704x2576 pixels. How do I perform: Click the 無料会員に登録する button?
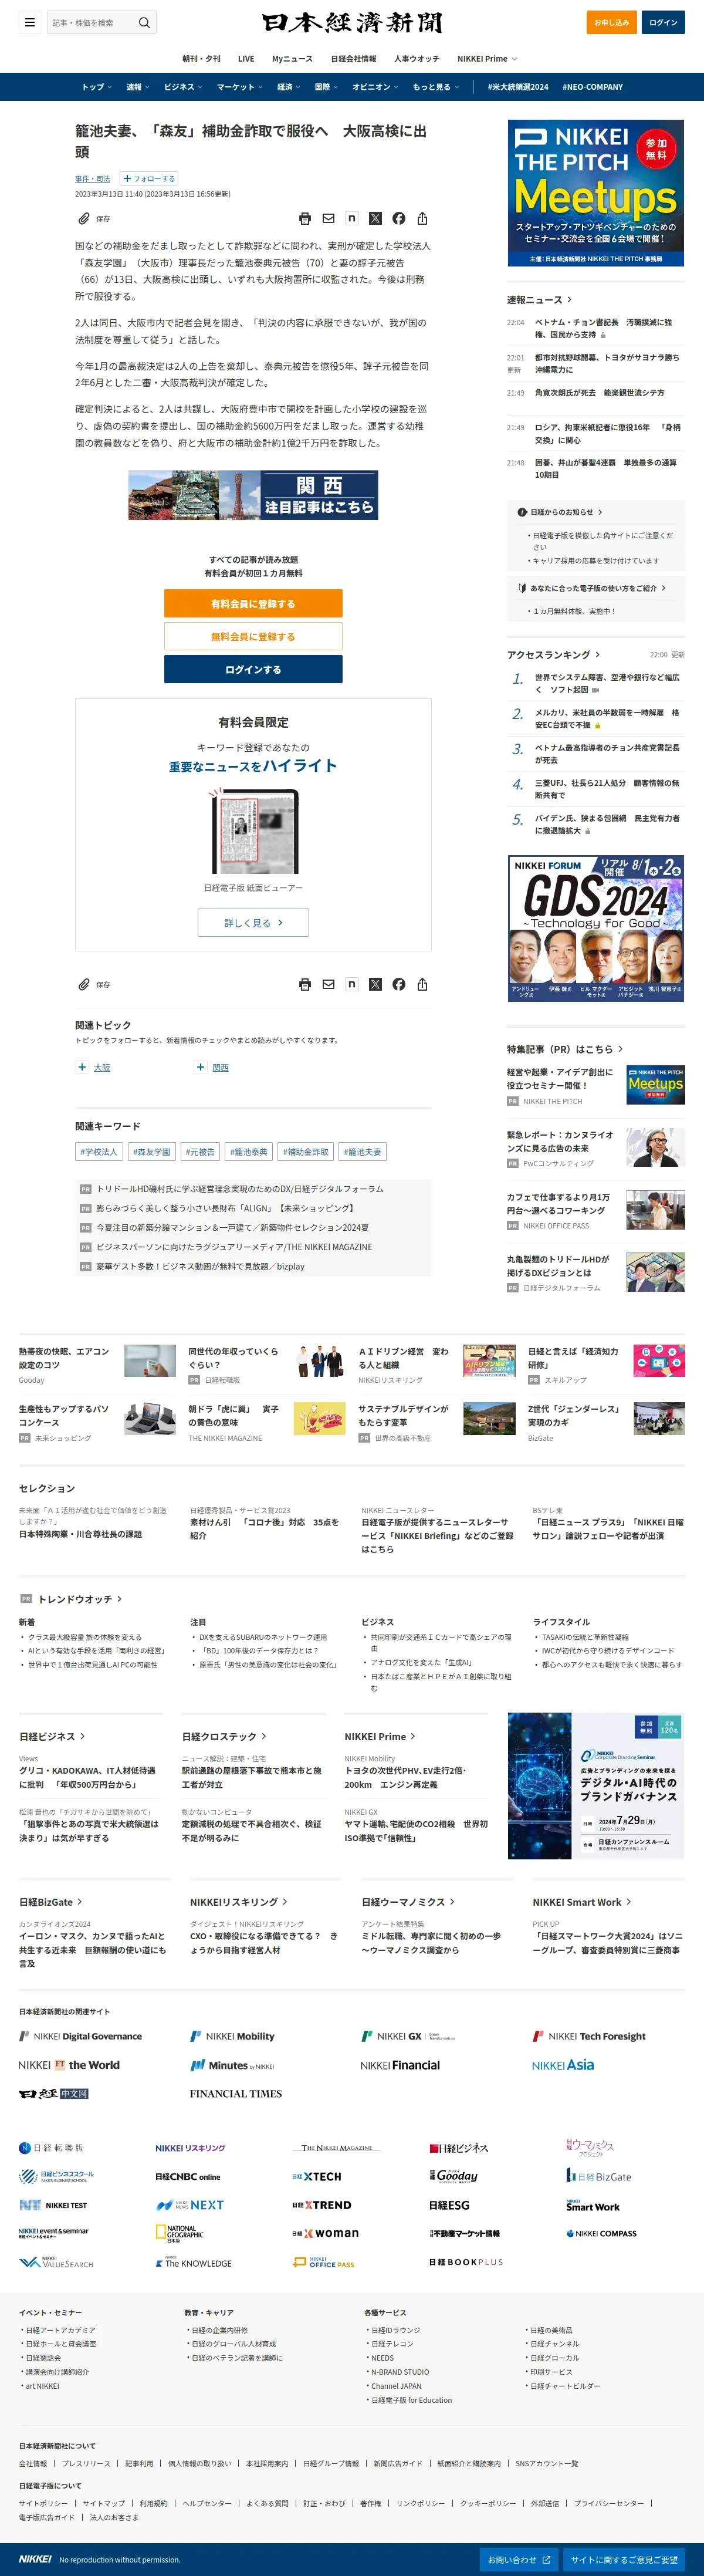click(x=253, y=636)
